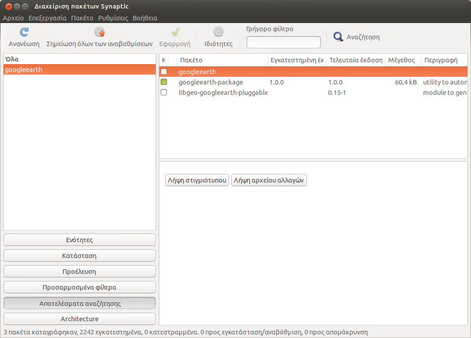Open the Βοήθεια menu
471x338 pixels.
pyautogui.click(x=145, y=18)
